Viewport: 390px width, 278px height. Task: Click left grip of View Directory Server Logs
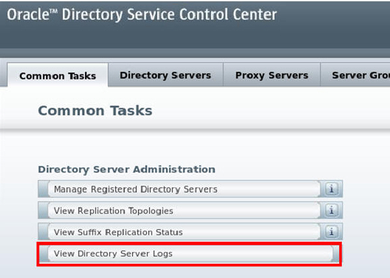pos(44,253)
